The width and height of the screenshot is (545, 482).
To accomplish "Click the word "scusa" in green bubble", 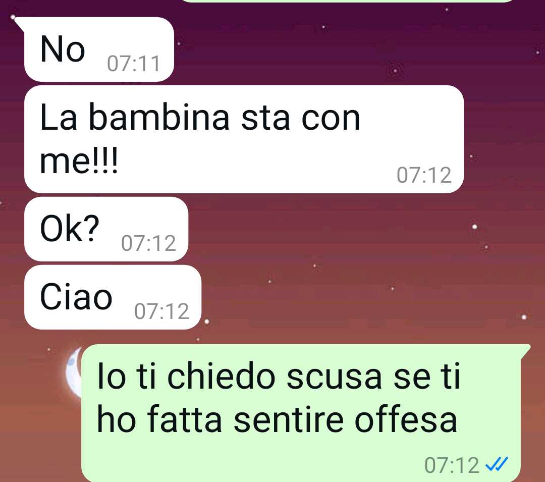I will pyautogui.click(x=334, y=377).
